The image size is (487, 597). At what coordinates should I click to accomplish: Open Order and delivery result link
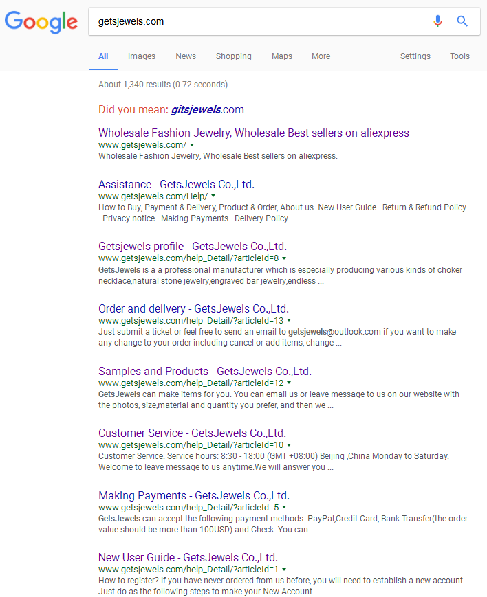coord(194,308)
